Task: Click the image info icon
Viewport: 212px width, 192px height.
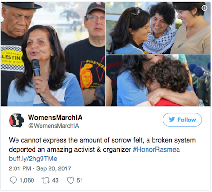Action: point(204,8)
